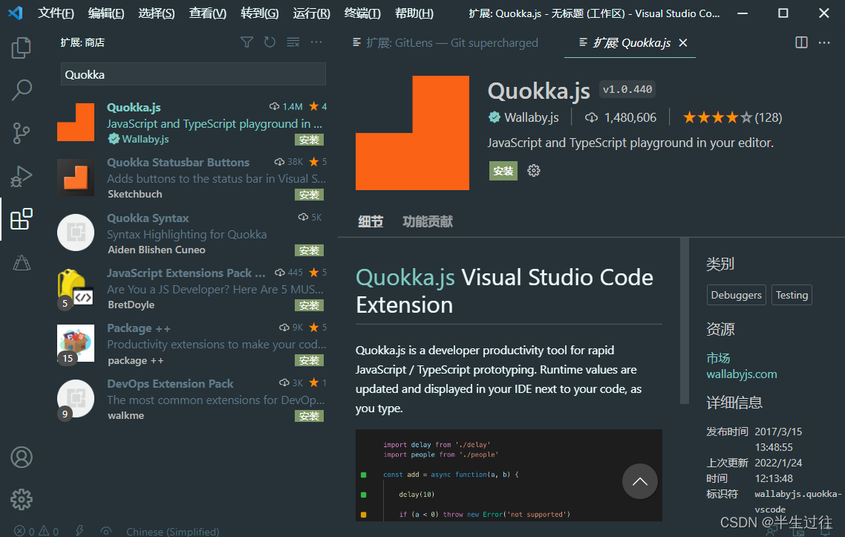845x537 pixels.
Task: Click the code demo screenshot in readme
Action: tap(509, 475)
